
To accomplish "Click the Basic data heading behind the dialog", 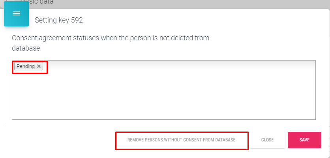I will click(37, 2).
